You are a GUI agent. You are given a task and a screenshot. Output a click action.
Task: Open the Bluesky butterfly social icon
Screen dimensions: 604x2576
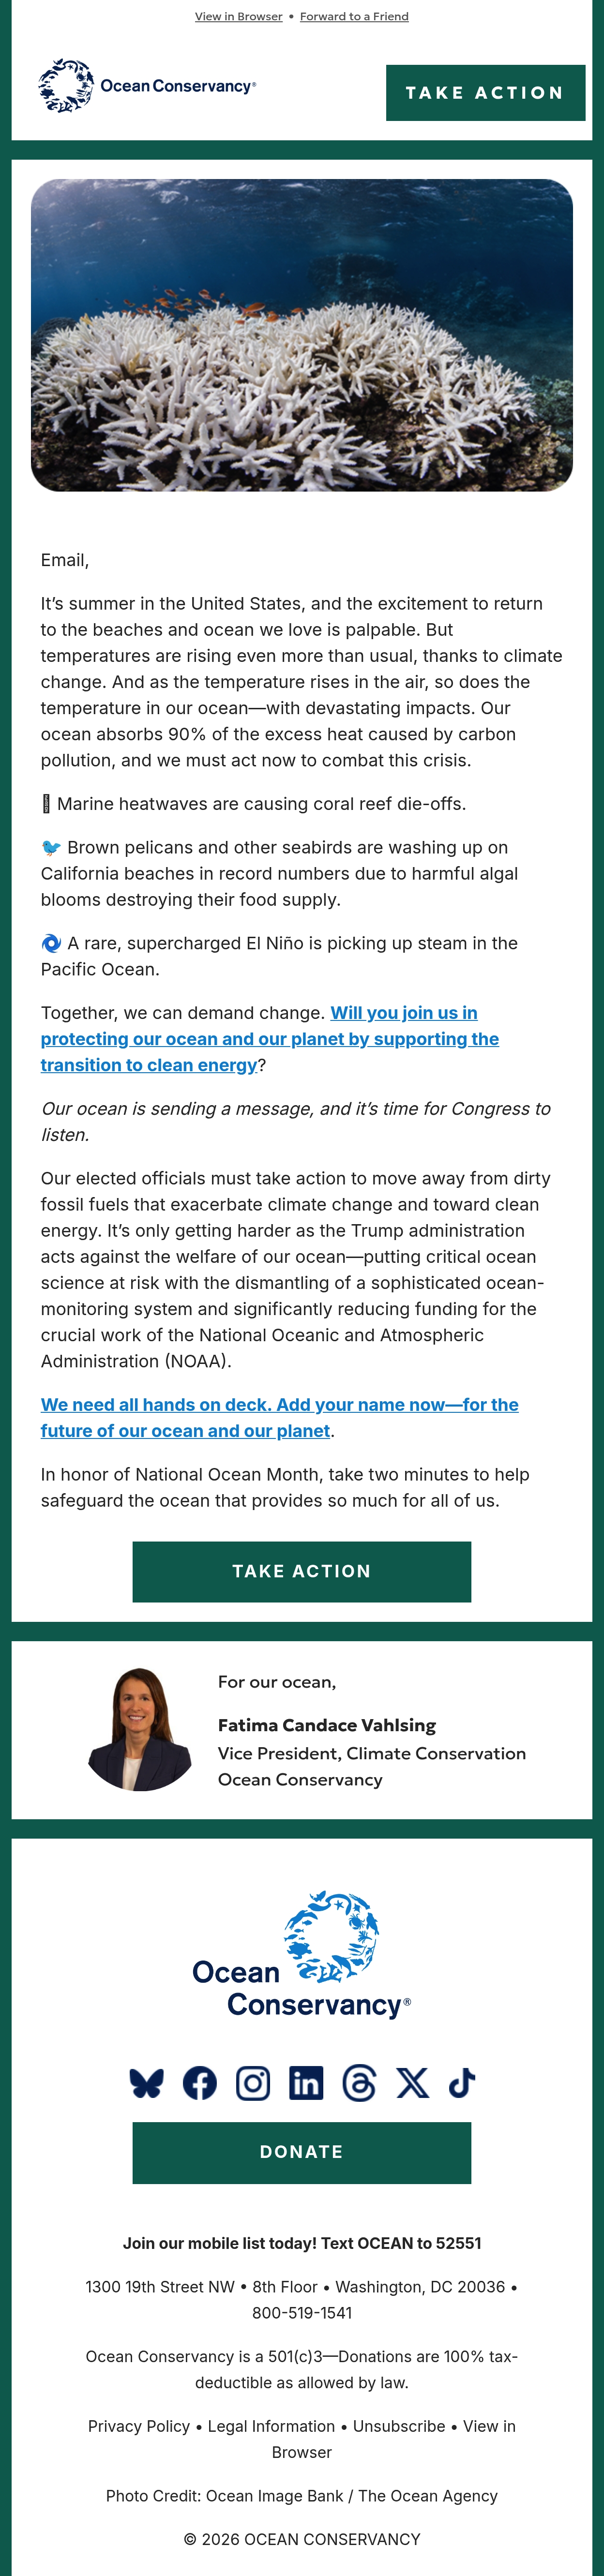pyautogui.click(x=146, y=2083)
